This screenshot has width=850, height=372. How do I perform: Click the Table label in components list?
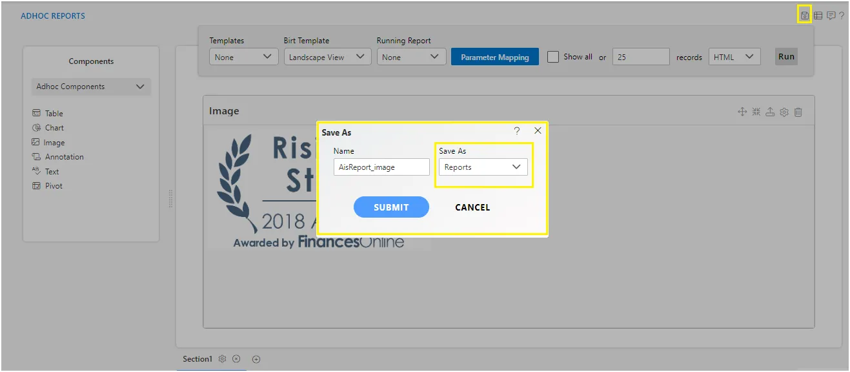[x=54, y=113]
